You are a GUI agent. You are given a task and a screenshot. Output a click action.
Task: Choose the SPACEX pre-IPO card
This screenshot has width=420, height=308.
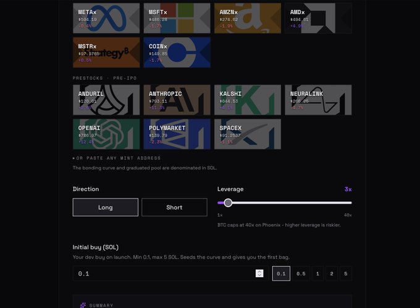coord(248,134)
